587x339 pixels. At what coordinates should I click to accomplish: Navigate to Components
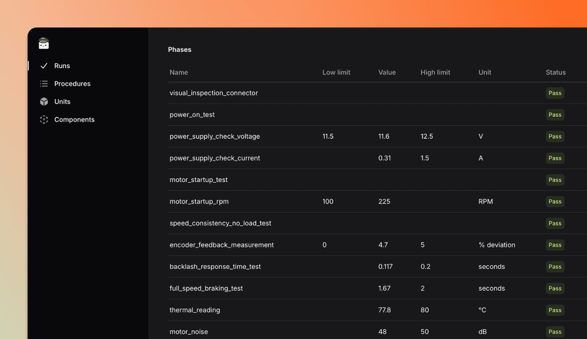[x=74, y=120]
